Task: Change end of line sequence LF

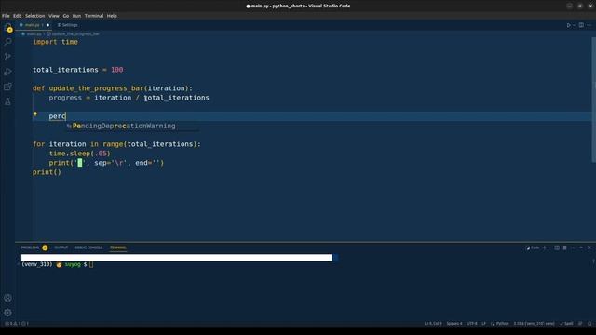Action: coord(484,324)
